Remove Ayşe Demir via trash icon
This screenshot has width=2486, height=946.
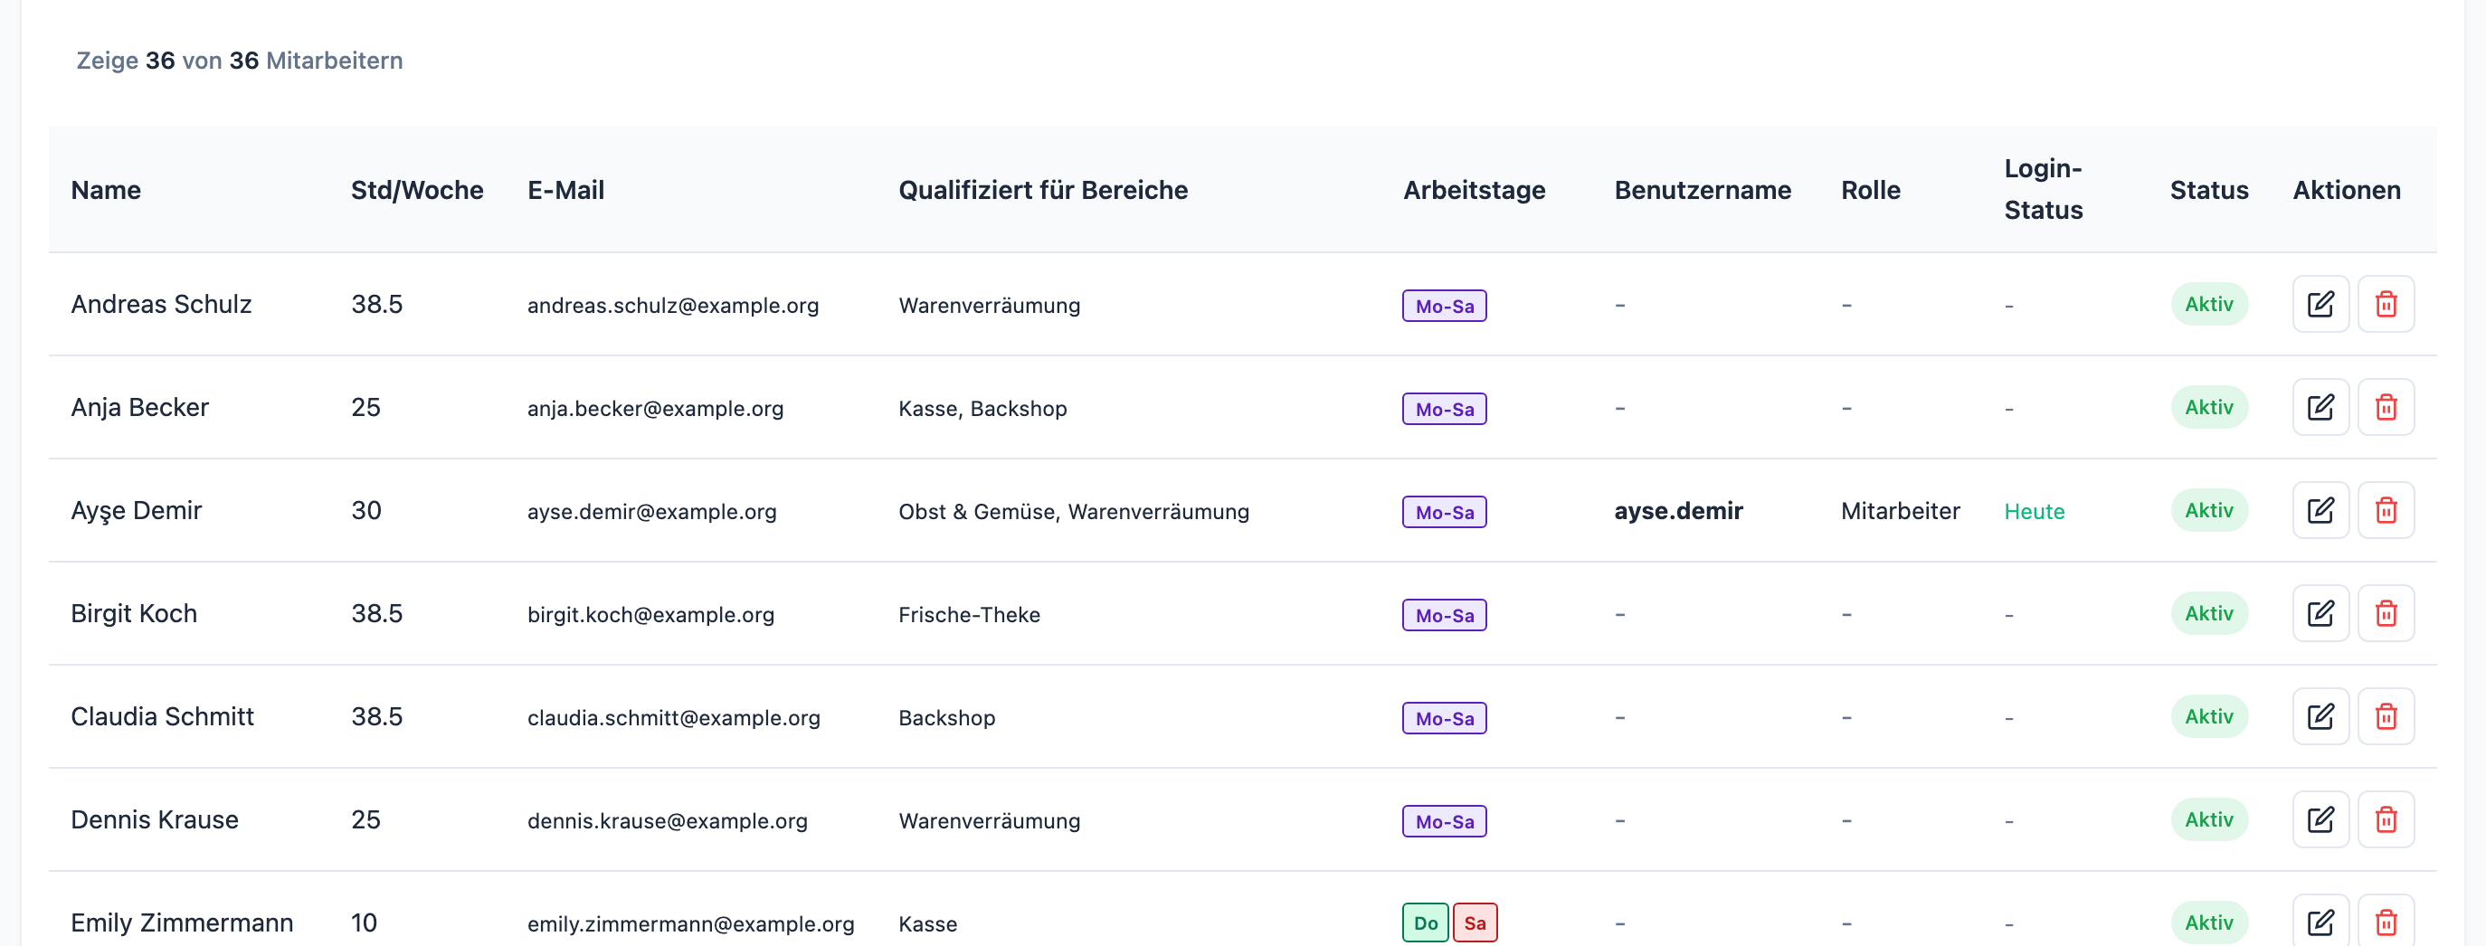2386,510
